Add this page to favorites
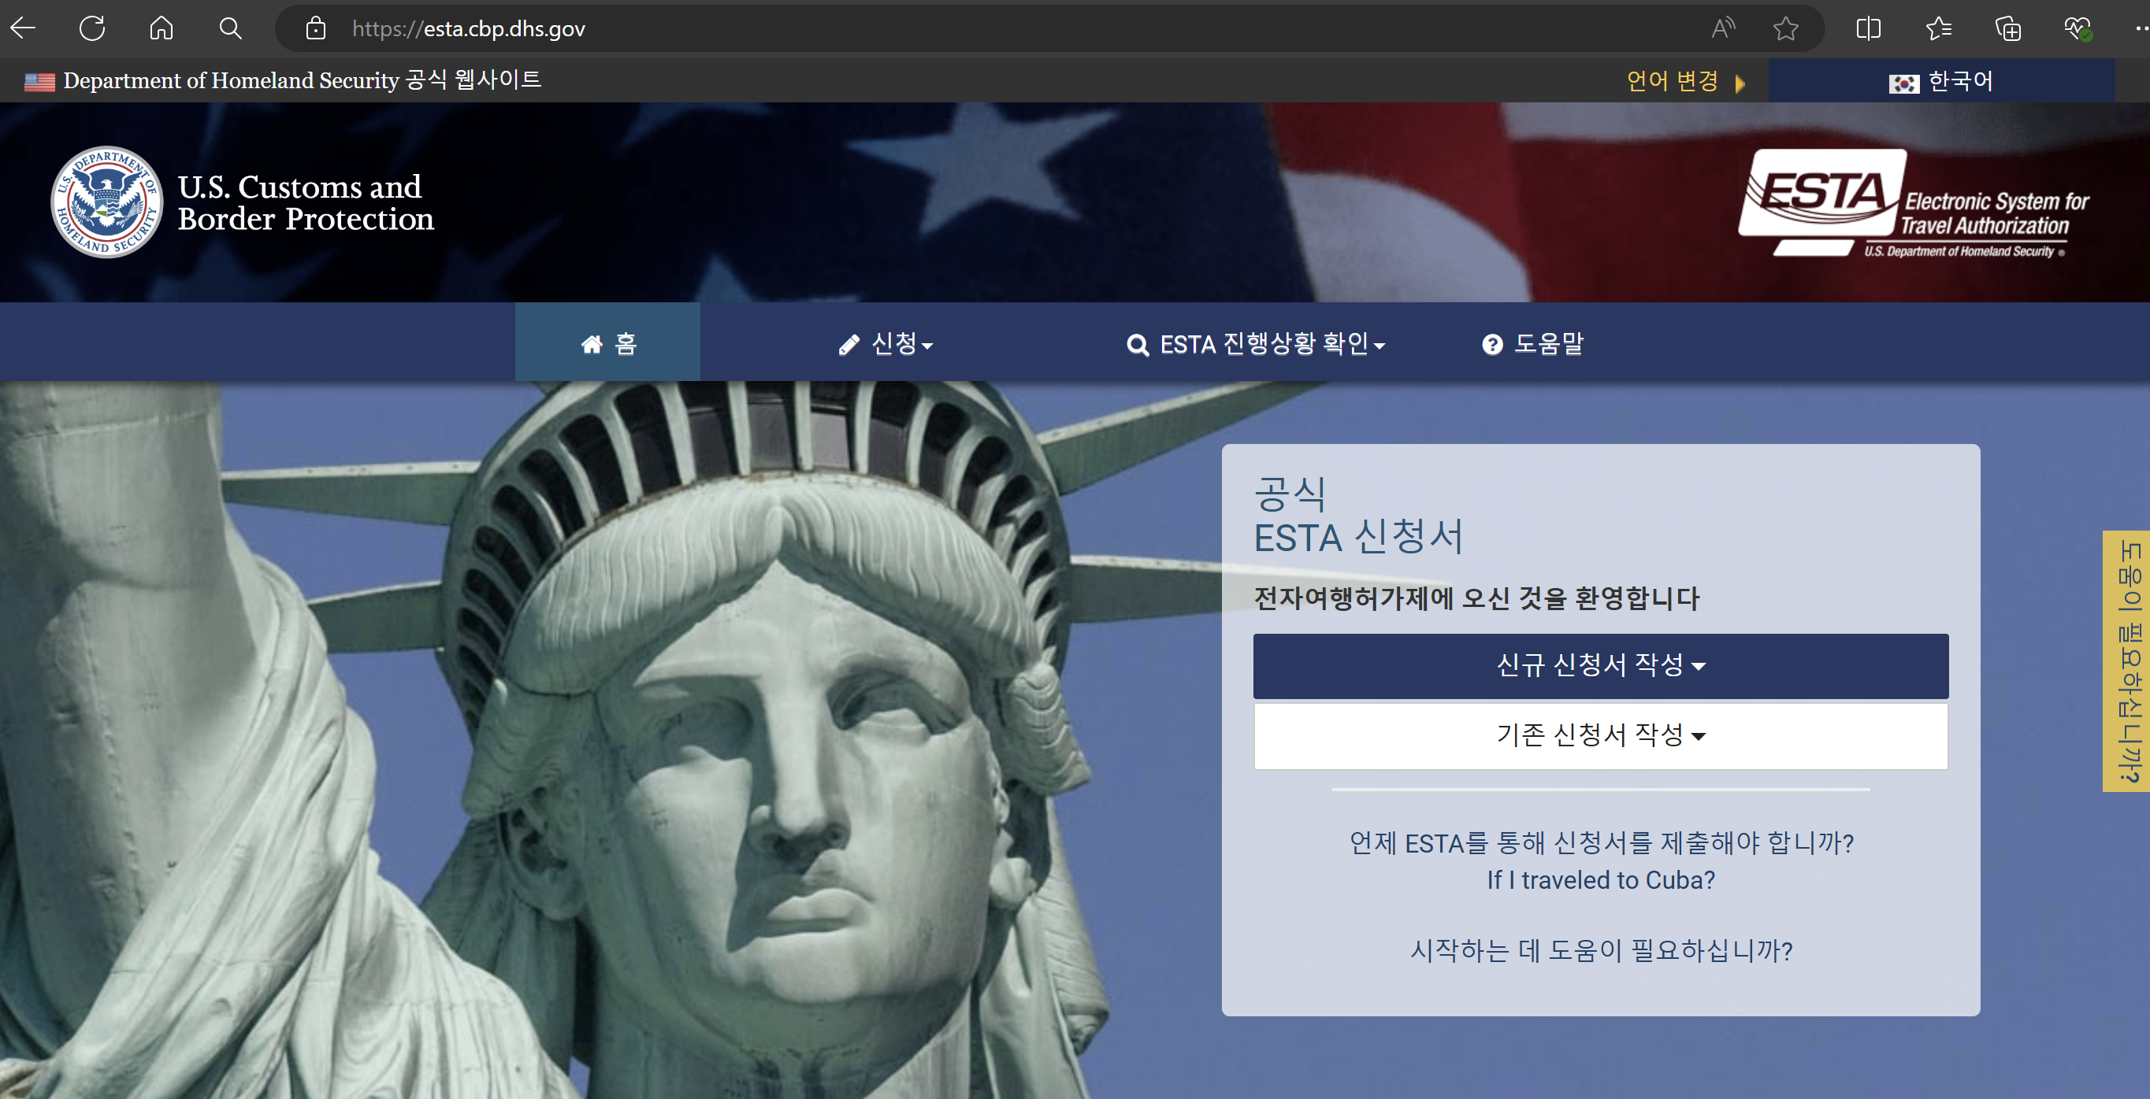The image size is (2150, 1099). (x=1785, y=28)
